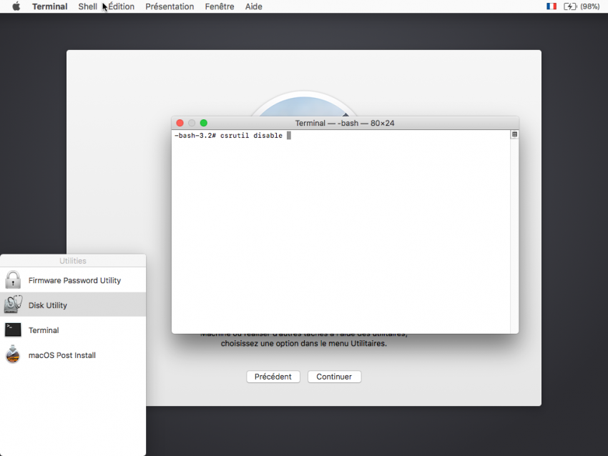Click the battery status icon
This screenshot has height=456, width=608.
(x=570, y=6)
